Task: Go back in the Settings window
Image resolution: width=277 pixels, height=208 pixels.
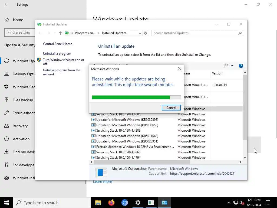Action: pyautogui.click(x=6, y=4)
